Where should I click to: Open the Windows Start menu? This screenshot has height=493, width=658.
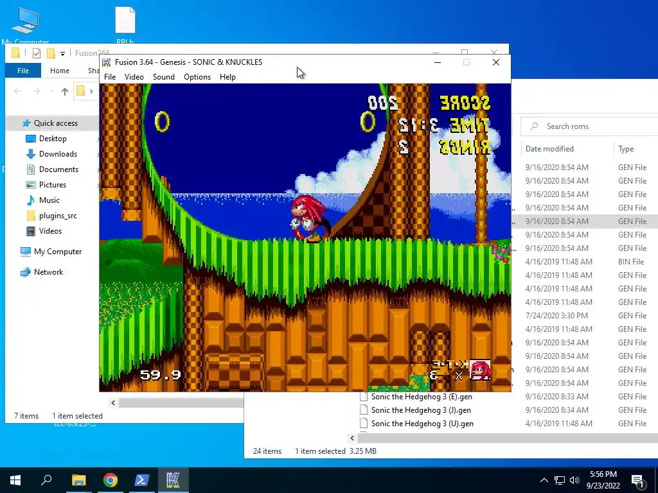coord(15,480)
